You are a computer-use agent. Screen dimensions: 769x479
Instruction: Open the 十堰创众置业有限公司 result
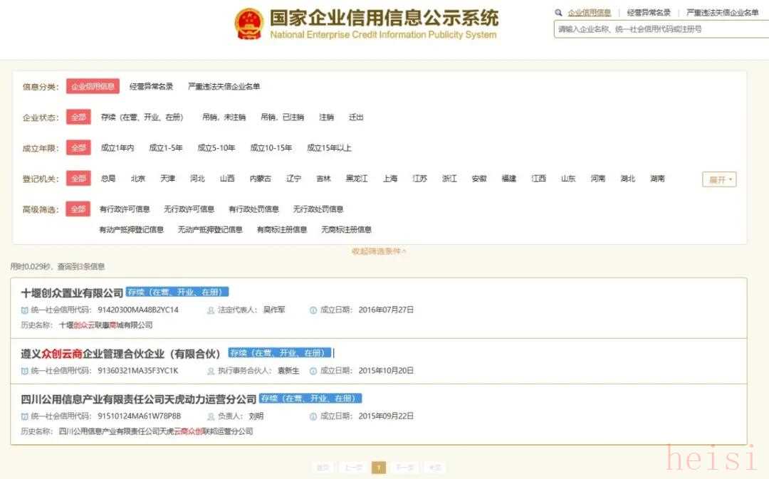(72, 293)
